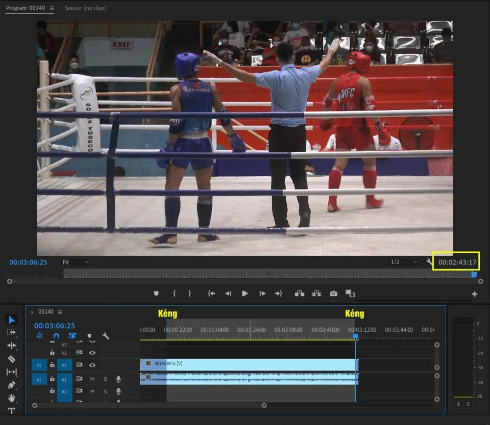
Task: Target the source V1 patch button
Action: [x=39, y=365]
